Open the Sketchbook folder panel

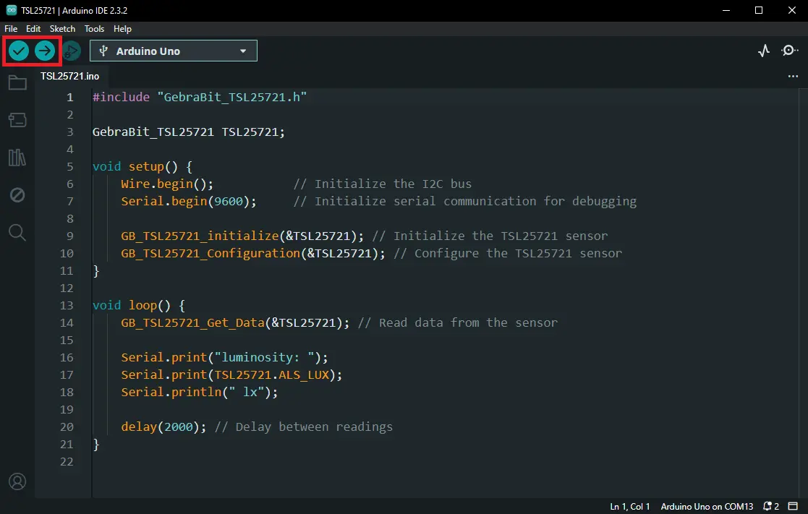(17, 83)
